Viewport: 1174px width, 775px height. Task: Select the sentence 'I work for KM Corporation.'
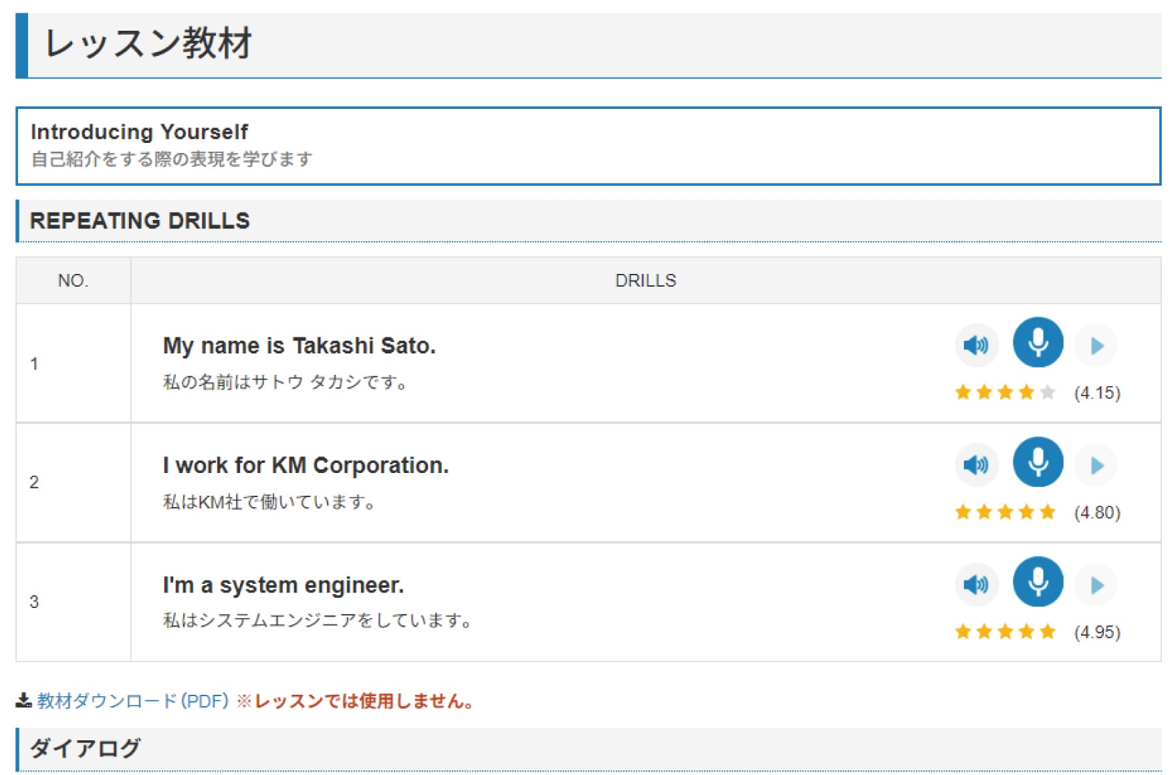tap(306, 465)
